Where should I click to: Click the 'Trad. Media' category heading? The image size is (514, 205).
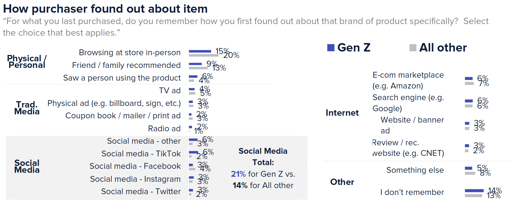coord(27,108)
